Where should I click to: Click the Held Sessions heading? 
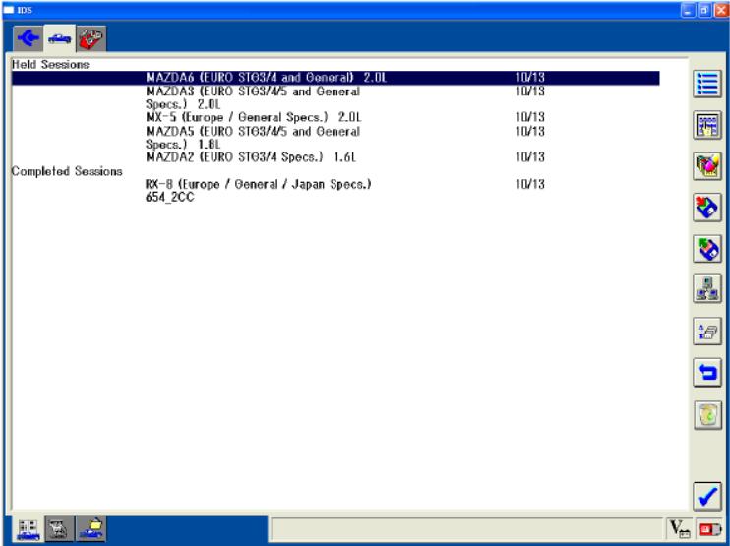point(50,64)
